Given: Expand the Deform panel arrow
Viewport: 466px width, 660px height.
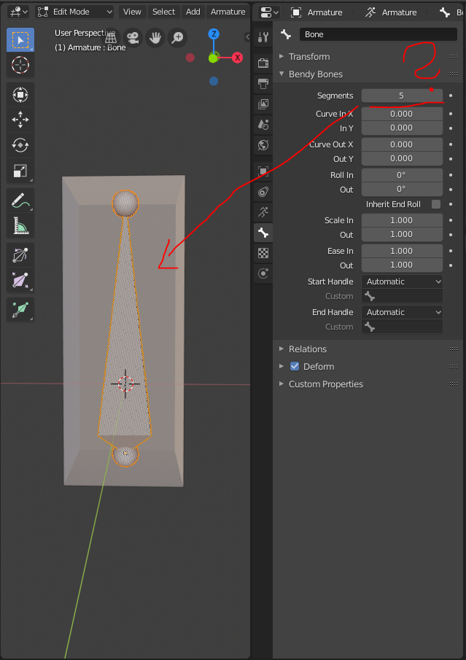Looking at the screenshot, I should [x=281, y=366].
